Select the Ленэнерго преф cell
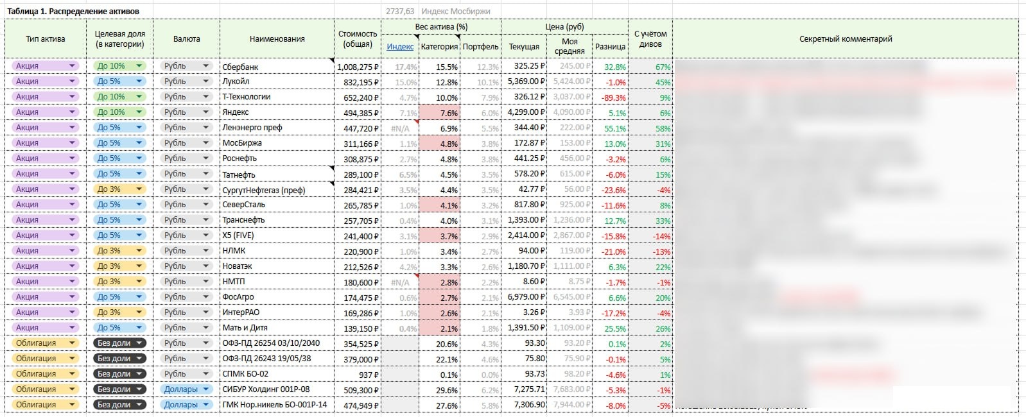Screen dimensions: 1026x417 click(x=277, y=128)
